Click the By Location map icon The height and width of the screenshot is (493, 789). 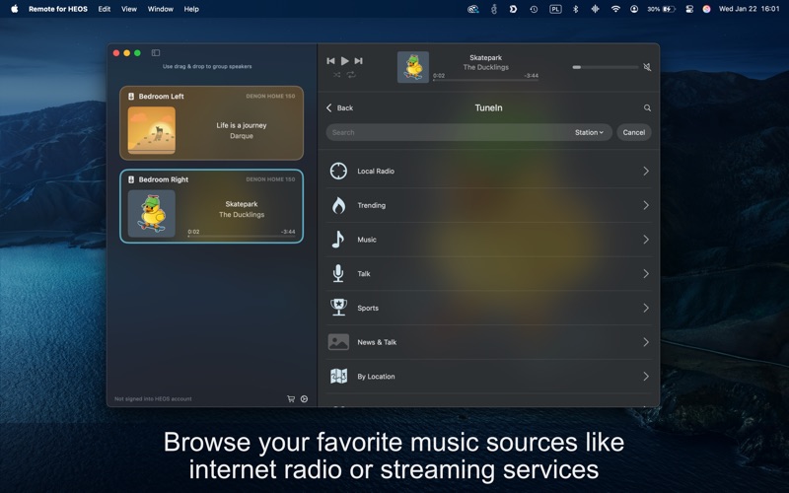(x=338, y=376)
